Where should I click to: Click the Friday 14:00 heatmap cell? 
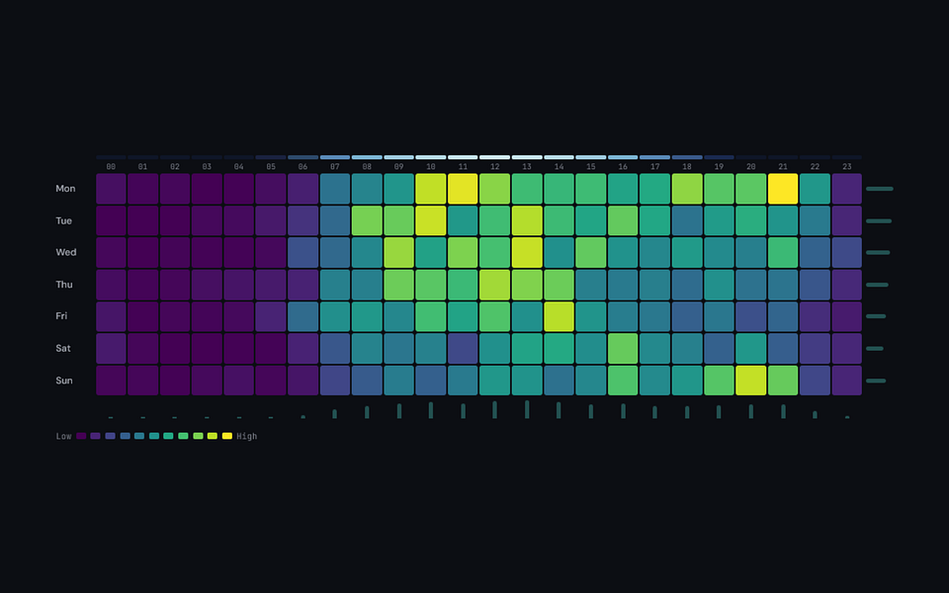pos(559,316)
